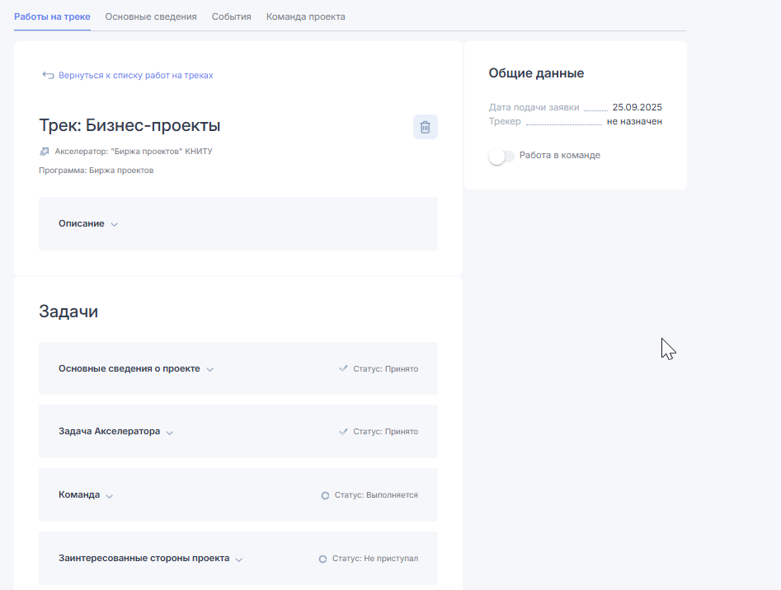Image resolution: width=781 pixels, height=590 pixels.
Task: Expand the Описание section chevron
Action: click(x=115, y=224)
